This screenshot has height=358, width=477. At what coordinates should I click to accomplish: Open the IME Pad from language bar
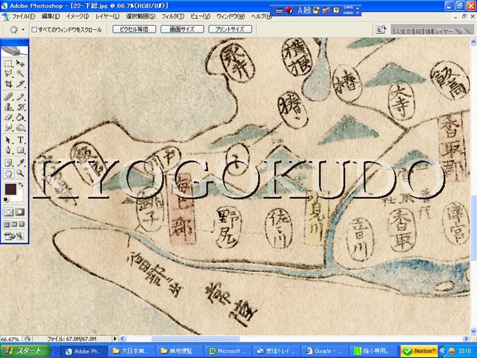317,11
